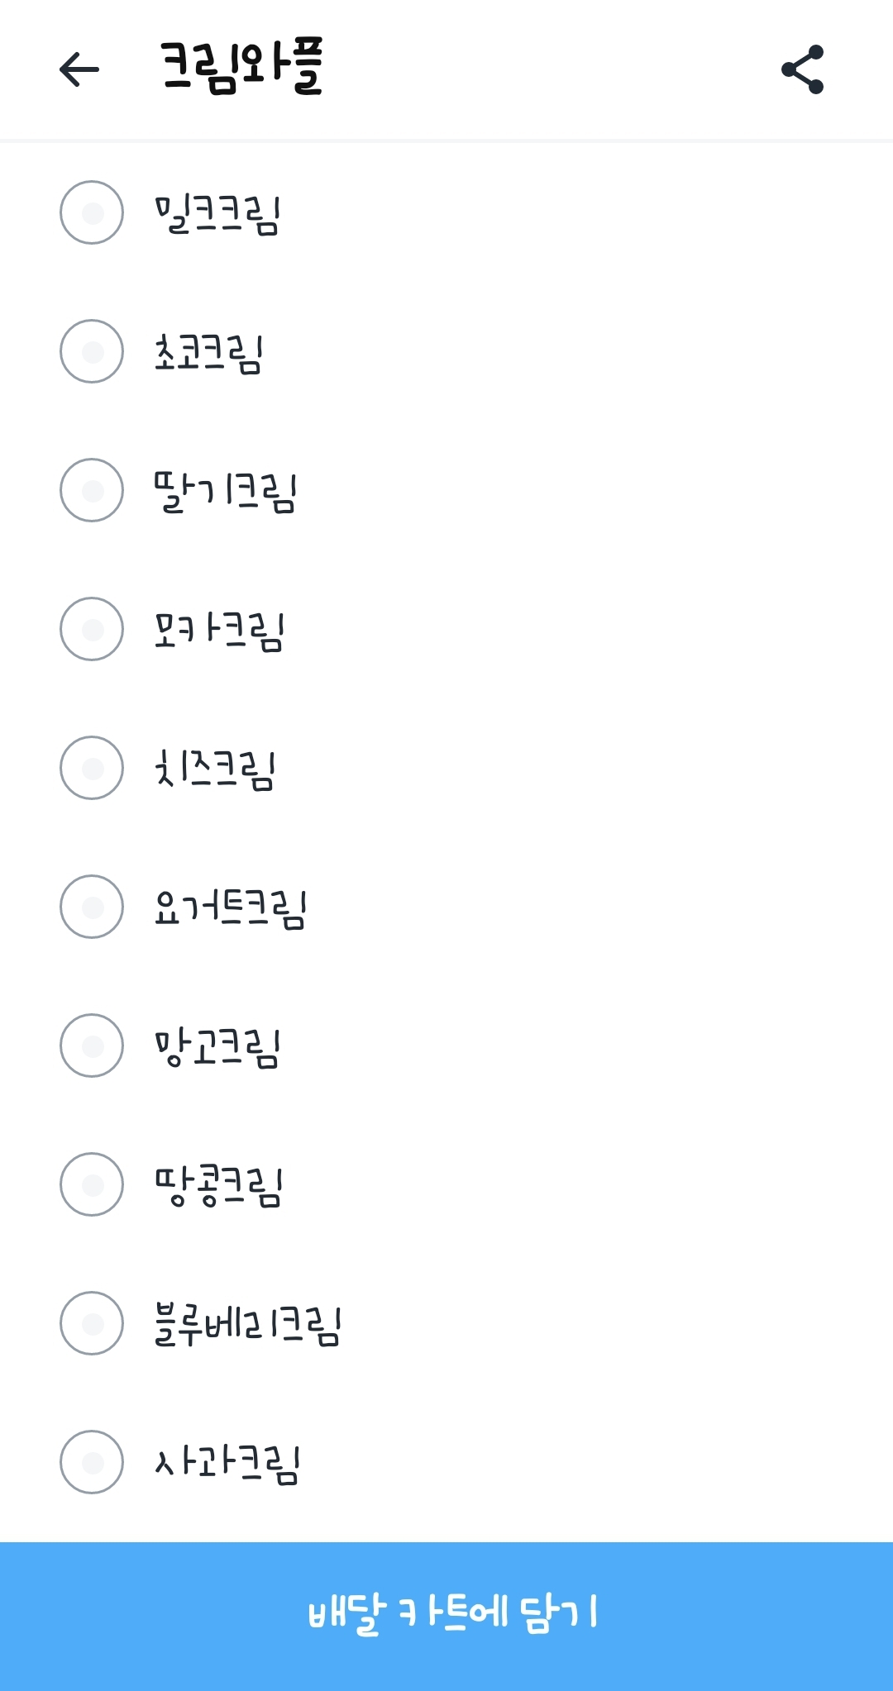This screenshot has height=1691, width=893.
Task: Choose the 초코크림 radio option
Action: pos(92,351)
